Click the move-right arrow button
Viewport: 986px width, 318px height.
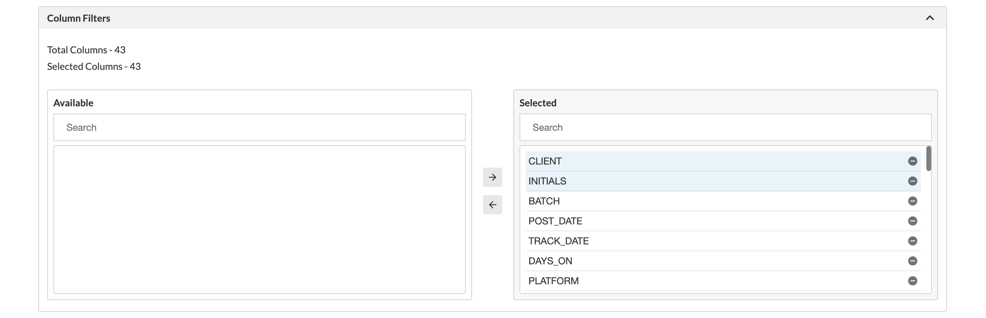pos(492,177)
